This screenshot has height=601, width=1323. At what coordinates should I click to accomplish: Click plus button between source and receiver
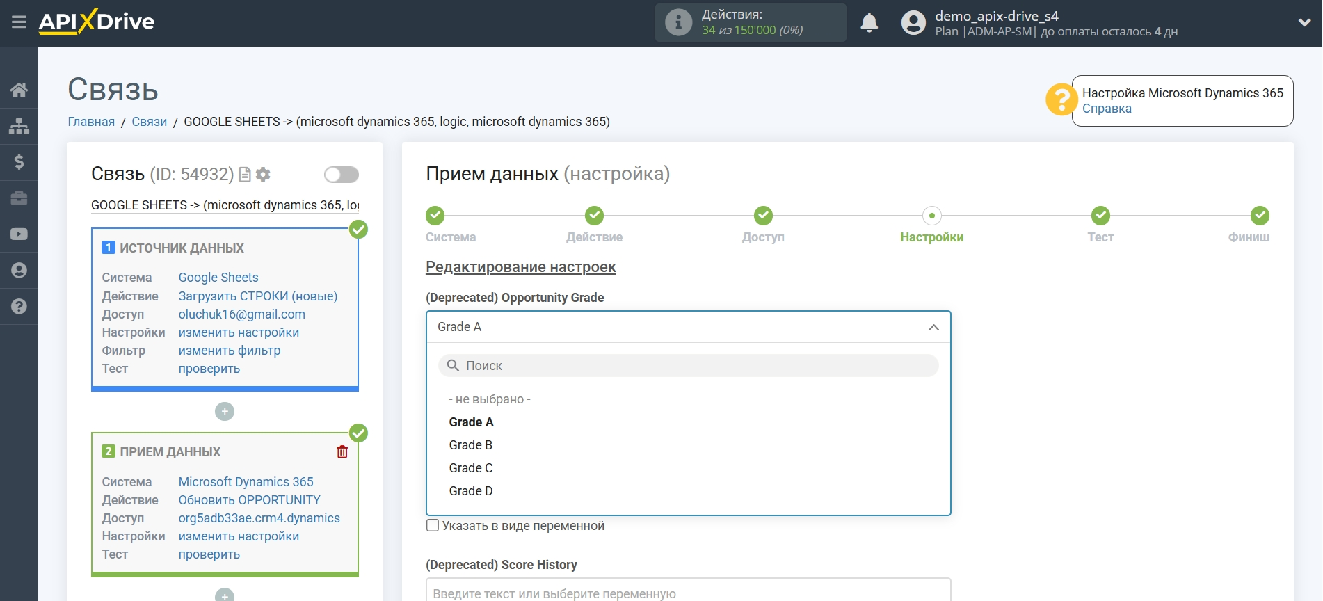(225, 412)
